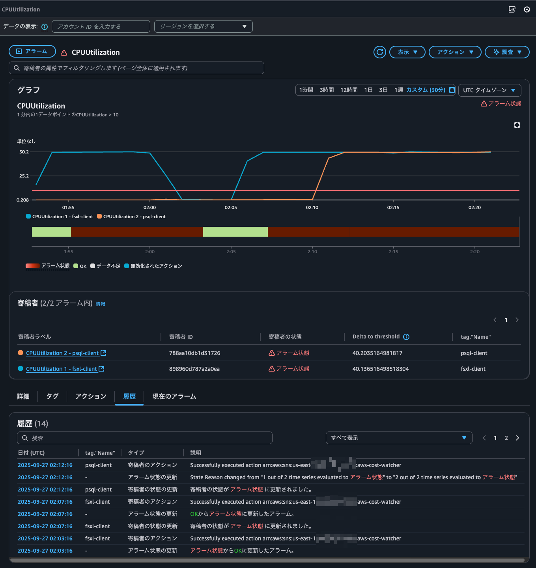Viewport: 536px width, 568px height.
Task: Click the アラーム状態 legend swatch
Action: [33, 266]
